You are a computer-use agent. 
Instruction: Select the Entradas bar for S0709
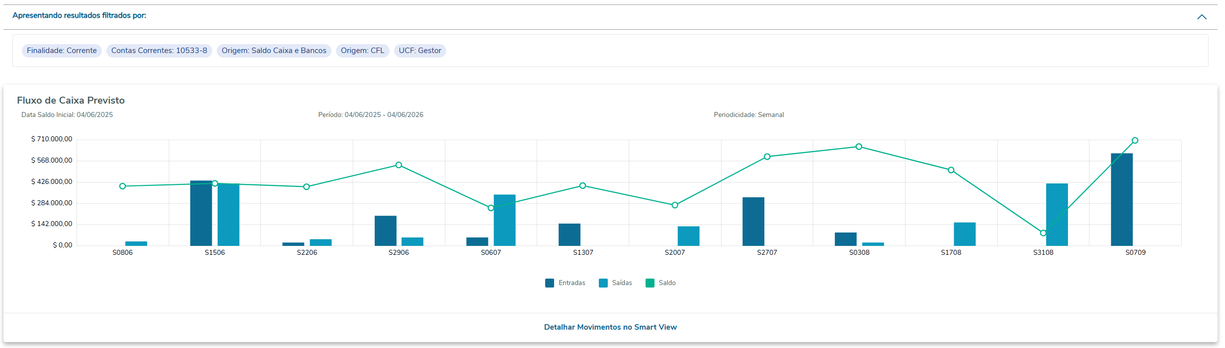click(1122, 199)
